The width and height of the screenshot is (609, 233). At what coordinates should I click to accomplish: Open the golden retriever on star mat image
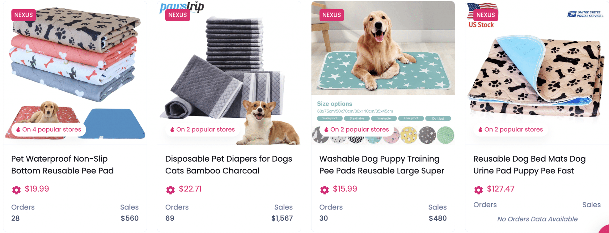[x=383, y=48]
